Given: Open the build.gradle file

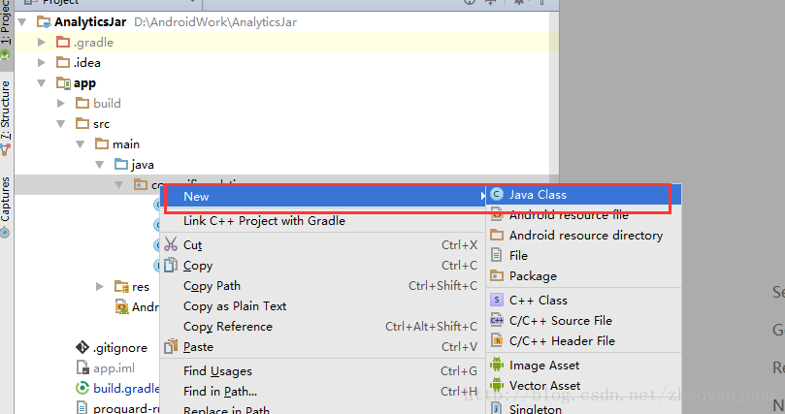Looking at the screenshot, I should (126, 388).
